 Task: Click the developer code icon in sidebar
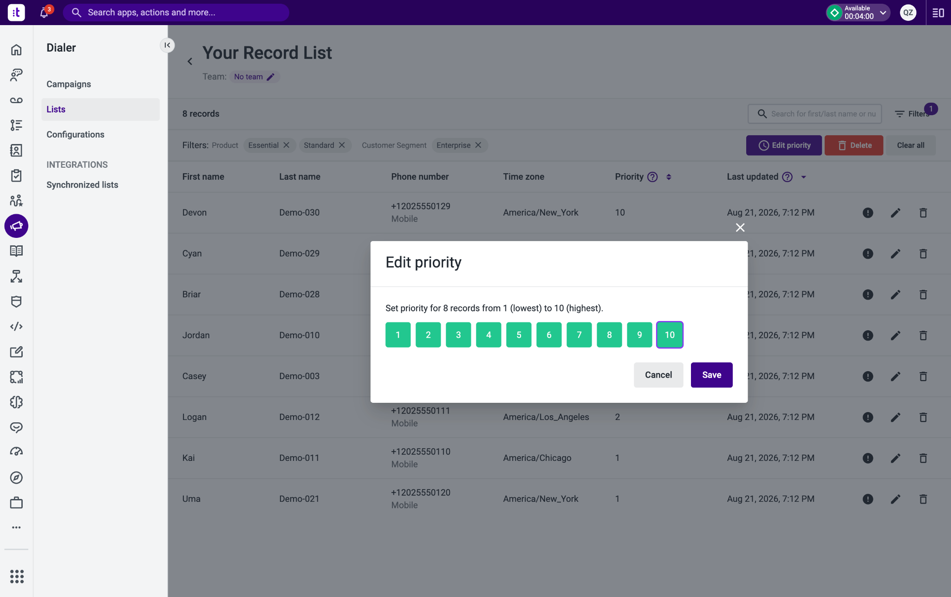point(16,326)
